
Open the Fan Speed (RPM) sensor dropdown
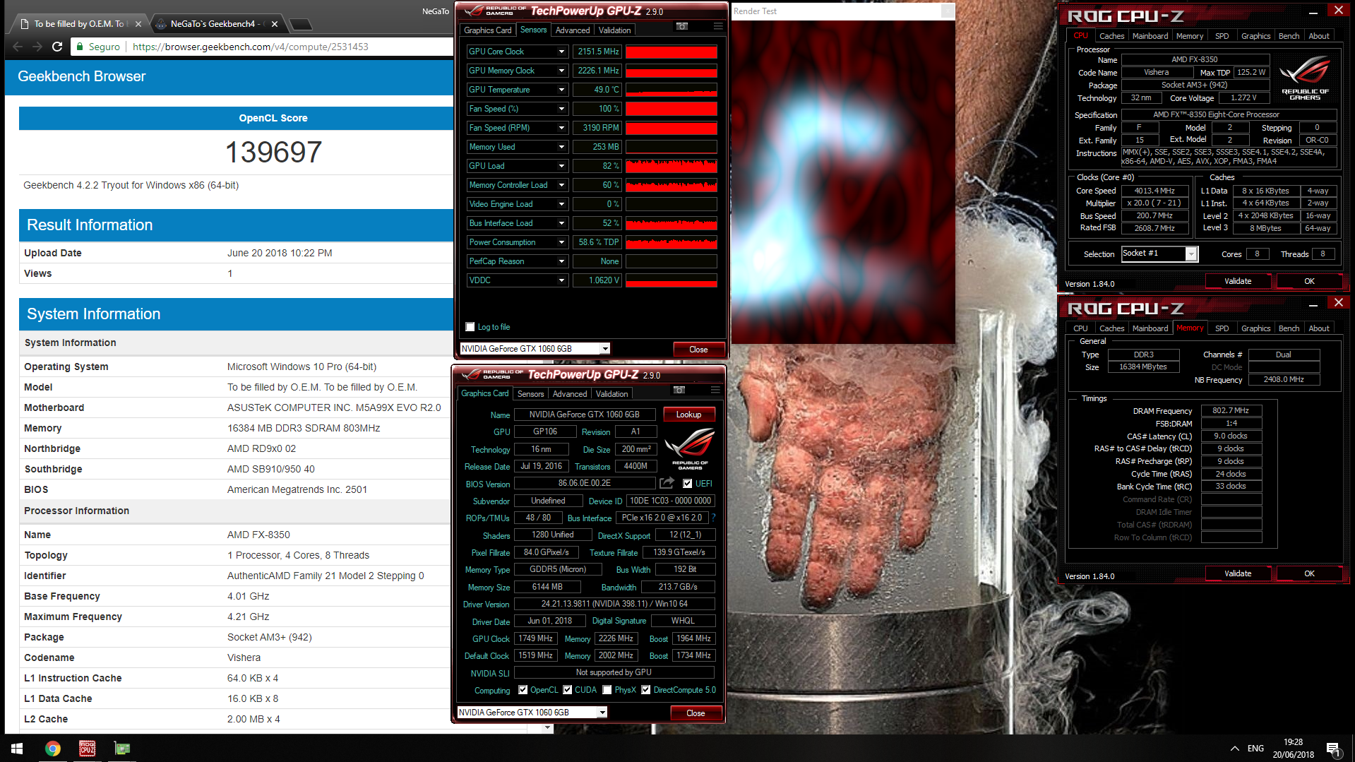(561, 128)
